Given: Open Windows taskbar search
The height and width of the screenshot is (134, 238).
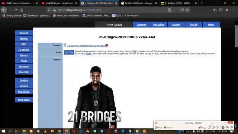Looking at the screenshot, I should click(10, 131).
